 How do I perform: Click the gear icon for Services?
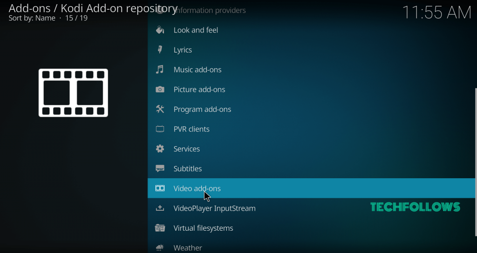pos(160,149)
